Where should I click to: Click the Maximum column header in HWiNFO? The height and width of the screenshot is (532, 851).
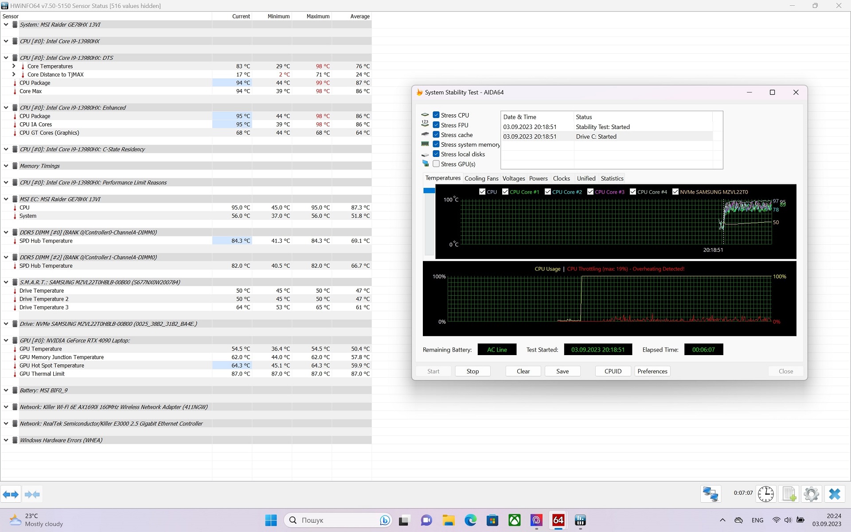tap(312, 16)
